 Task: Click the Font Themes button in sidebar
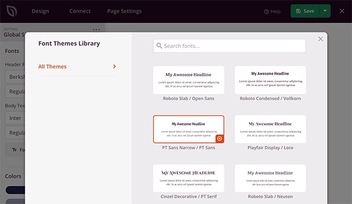coord(15,150)
